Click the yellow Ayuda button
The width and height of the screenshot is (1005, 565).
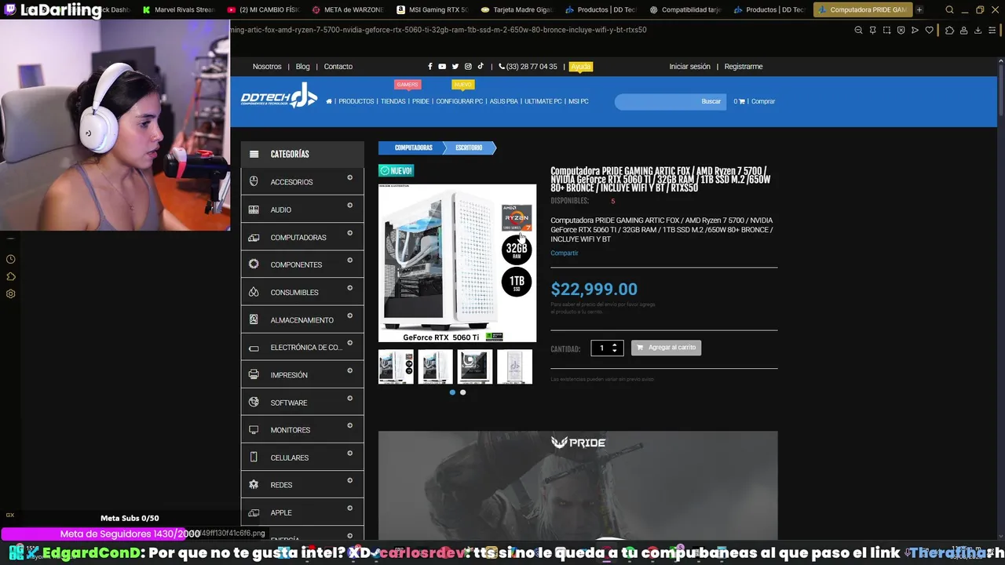point(580,67)
